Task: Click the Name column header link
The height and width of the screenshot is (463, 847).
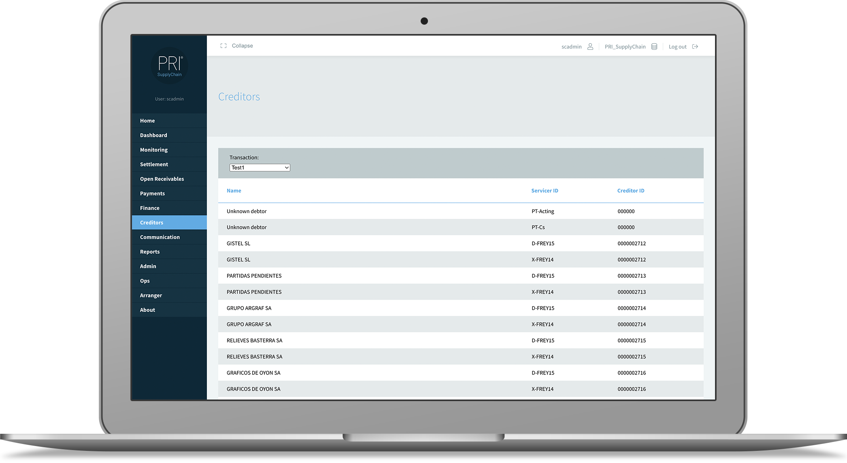Action: coord(234,190)
